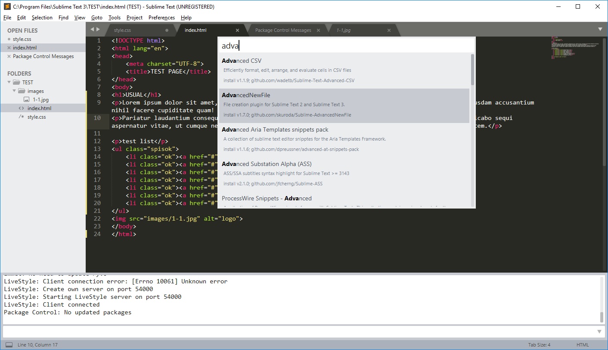Open the Project menu
The width and height of the screenshot is (608, 350).
[134, 18]
